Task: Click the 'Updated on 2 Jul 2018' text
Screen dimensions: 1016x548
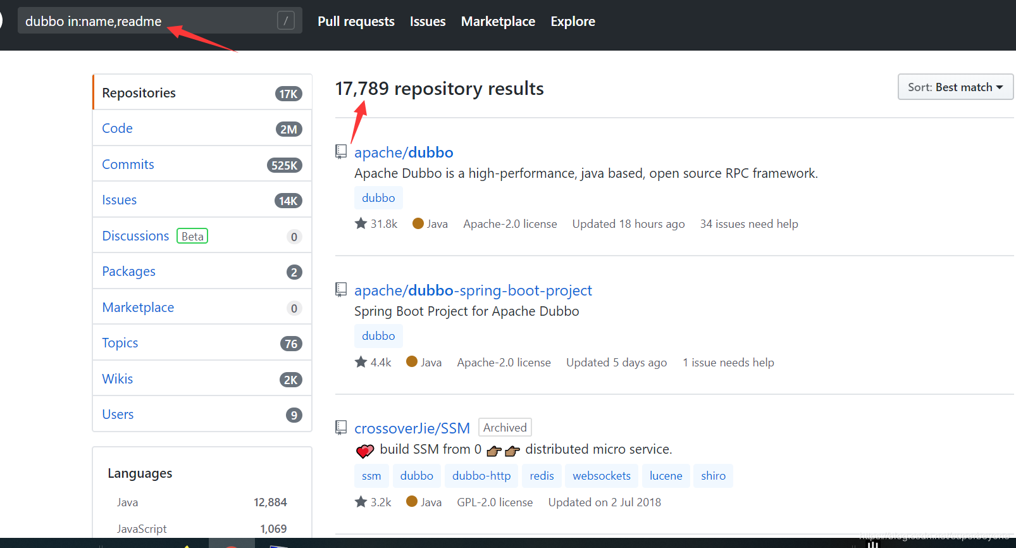Action: pos(604,502)
